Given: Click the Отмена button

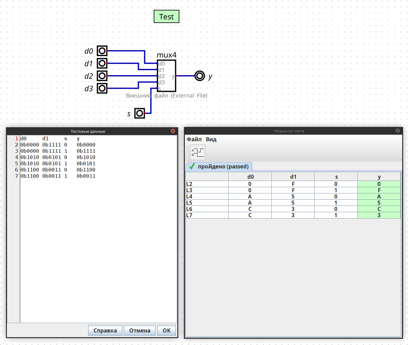Looking at the screenshot, I should coord(140,330).
